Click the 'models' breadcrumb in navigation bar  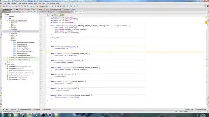click(x=66, y=9)
